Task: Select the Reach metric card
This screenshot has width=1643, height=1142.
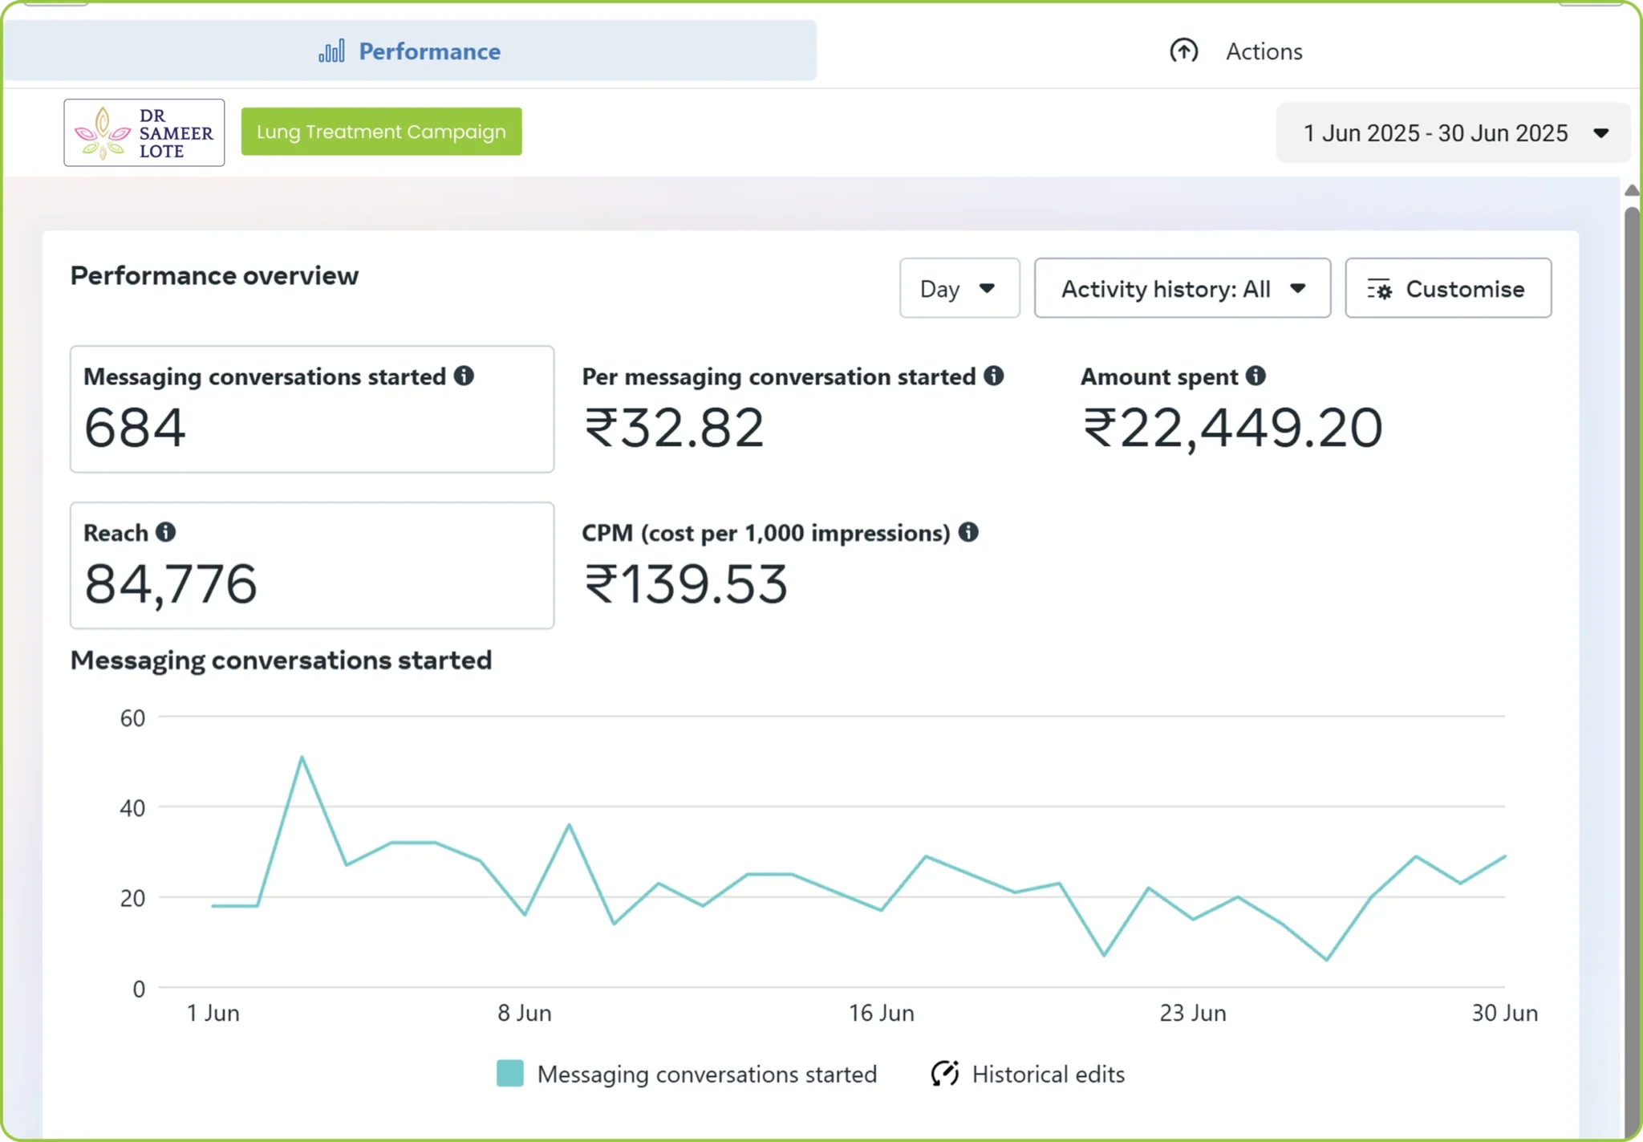Action: [312, 566]
